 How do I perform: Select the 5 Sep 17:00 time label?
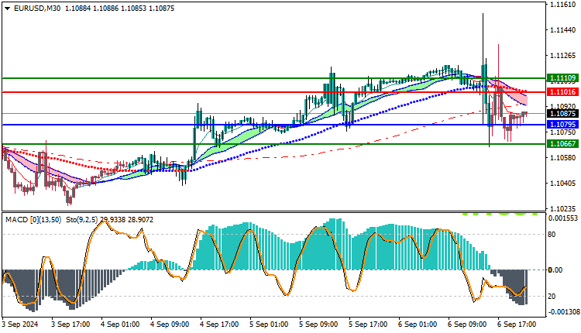(368, 324)
